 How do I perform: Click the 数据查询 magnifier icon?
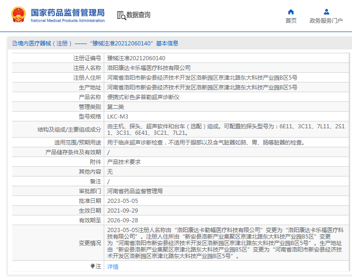coord(121,15)
